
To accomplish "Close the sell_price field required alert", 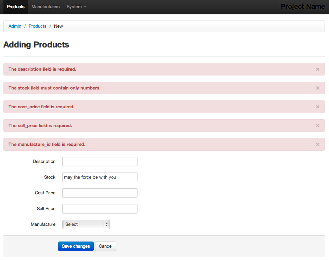I will point(318,126).
